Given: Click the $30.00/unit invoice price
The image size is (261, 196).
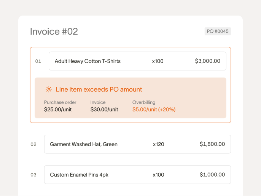Looking at the screenshot, I should (x=104, y=109).
